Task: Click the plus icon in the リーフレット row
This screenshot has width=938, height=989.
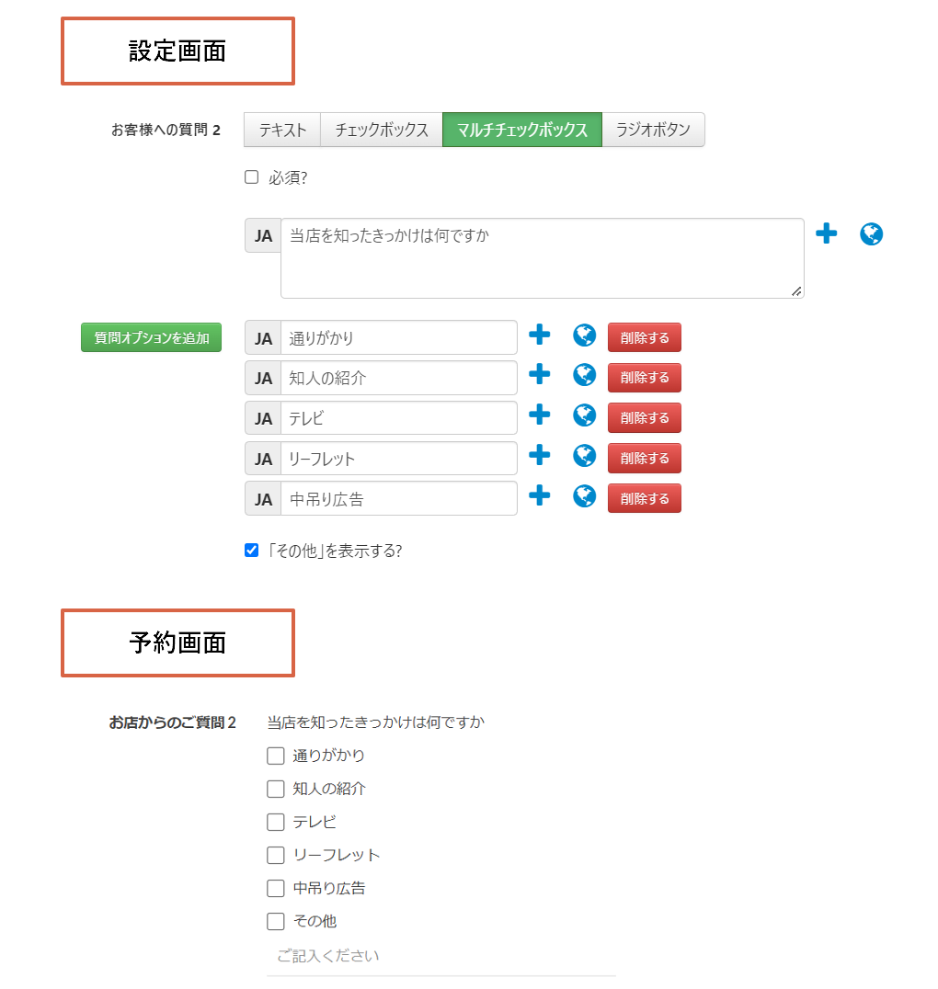Action: click(x=539, y=455)
